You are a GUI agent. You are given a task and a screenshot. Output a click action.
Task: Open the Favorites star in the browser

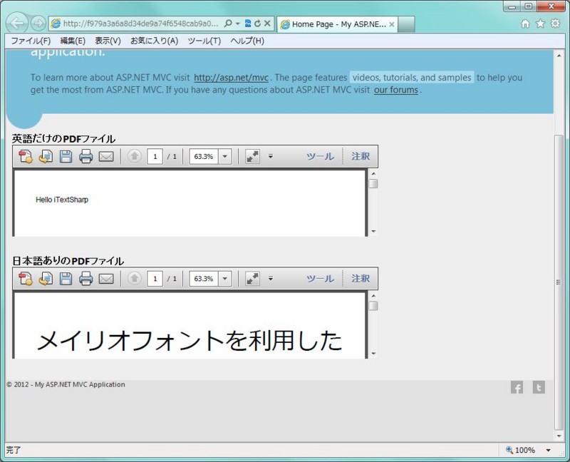(541, 24)
